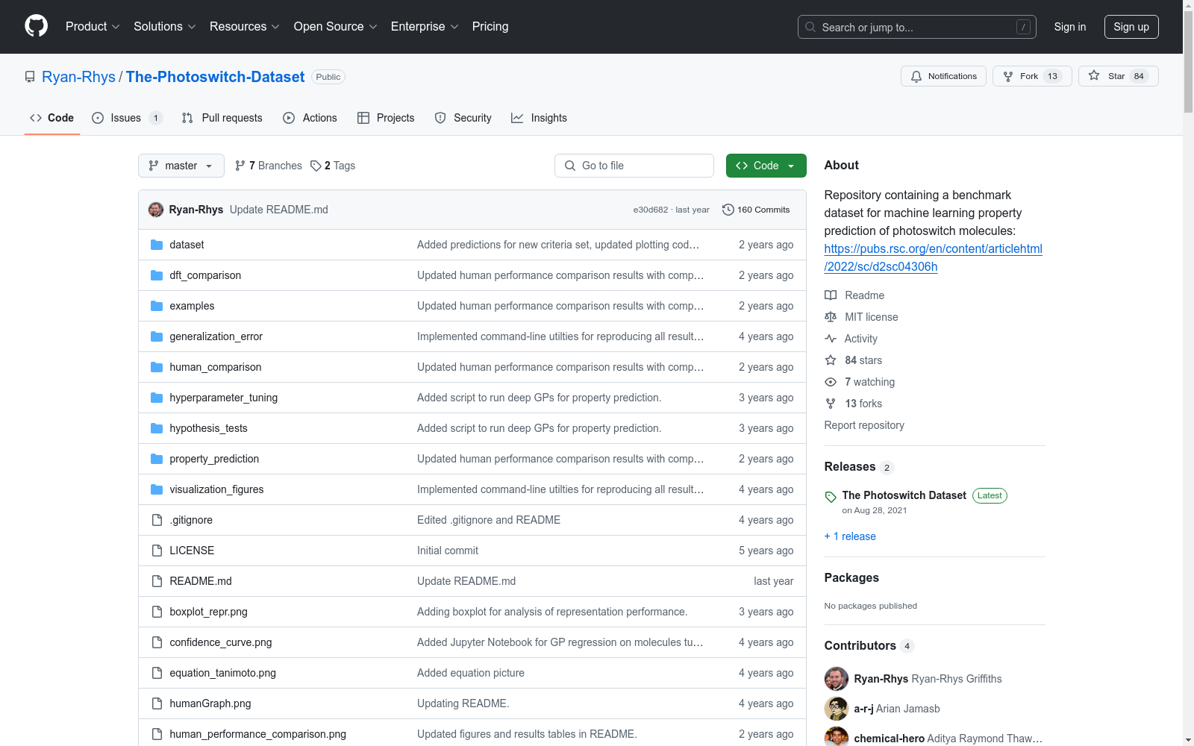Click Ryan-Rhys avatar in the commit header
Viewport: 1194px width, 746px height.
[x=156, y=210]
